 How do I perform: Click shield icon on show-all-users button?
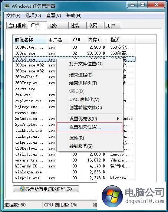(22, 189)
